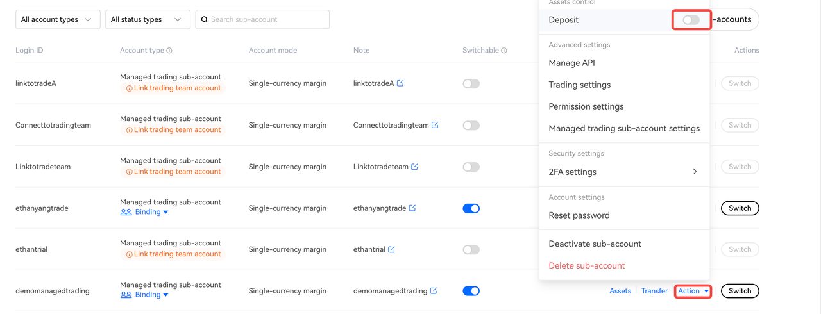The height and width of the screenshot is (314, 821).
Task: Click Switch button for ethanyangtrade
Action: (740, 208)
